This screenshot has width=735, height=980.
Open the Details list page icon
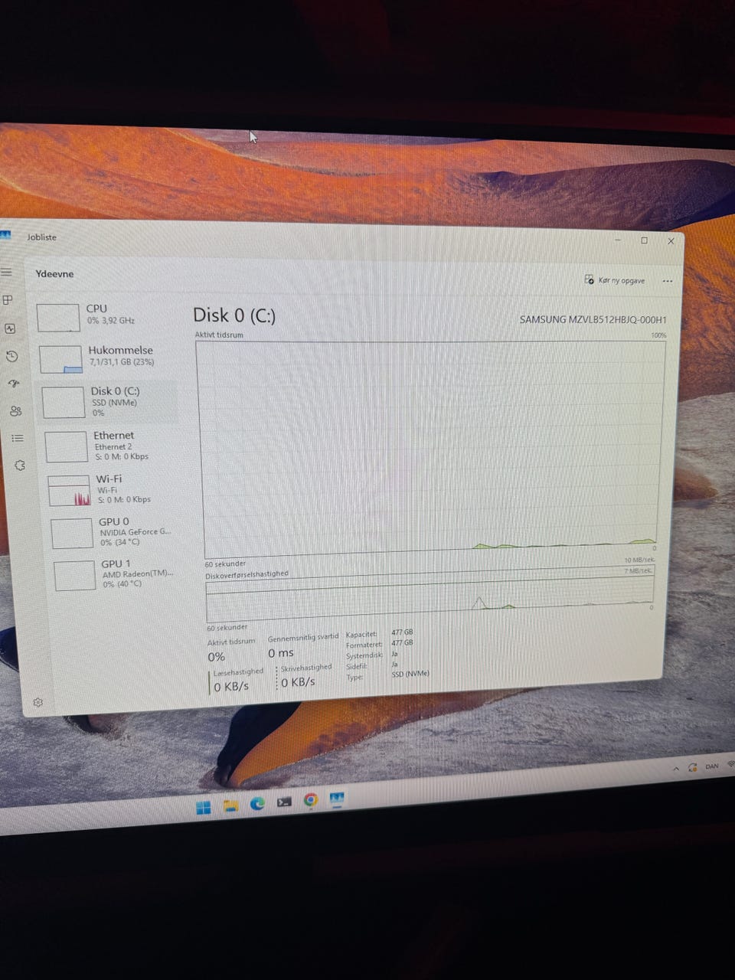18,438
